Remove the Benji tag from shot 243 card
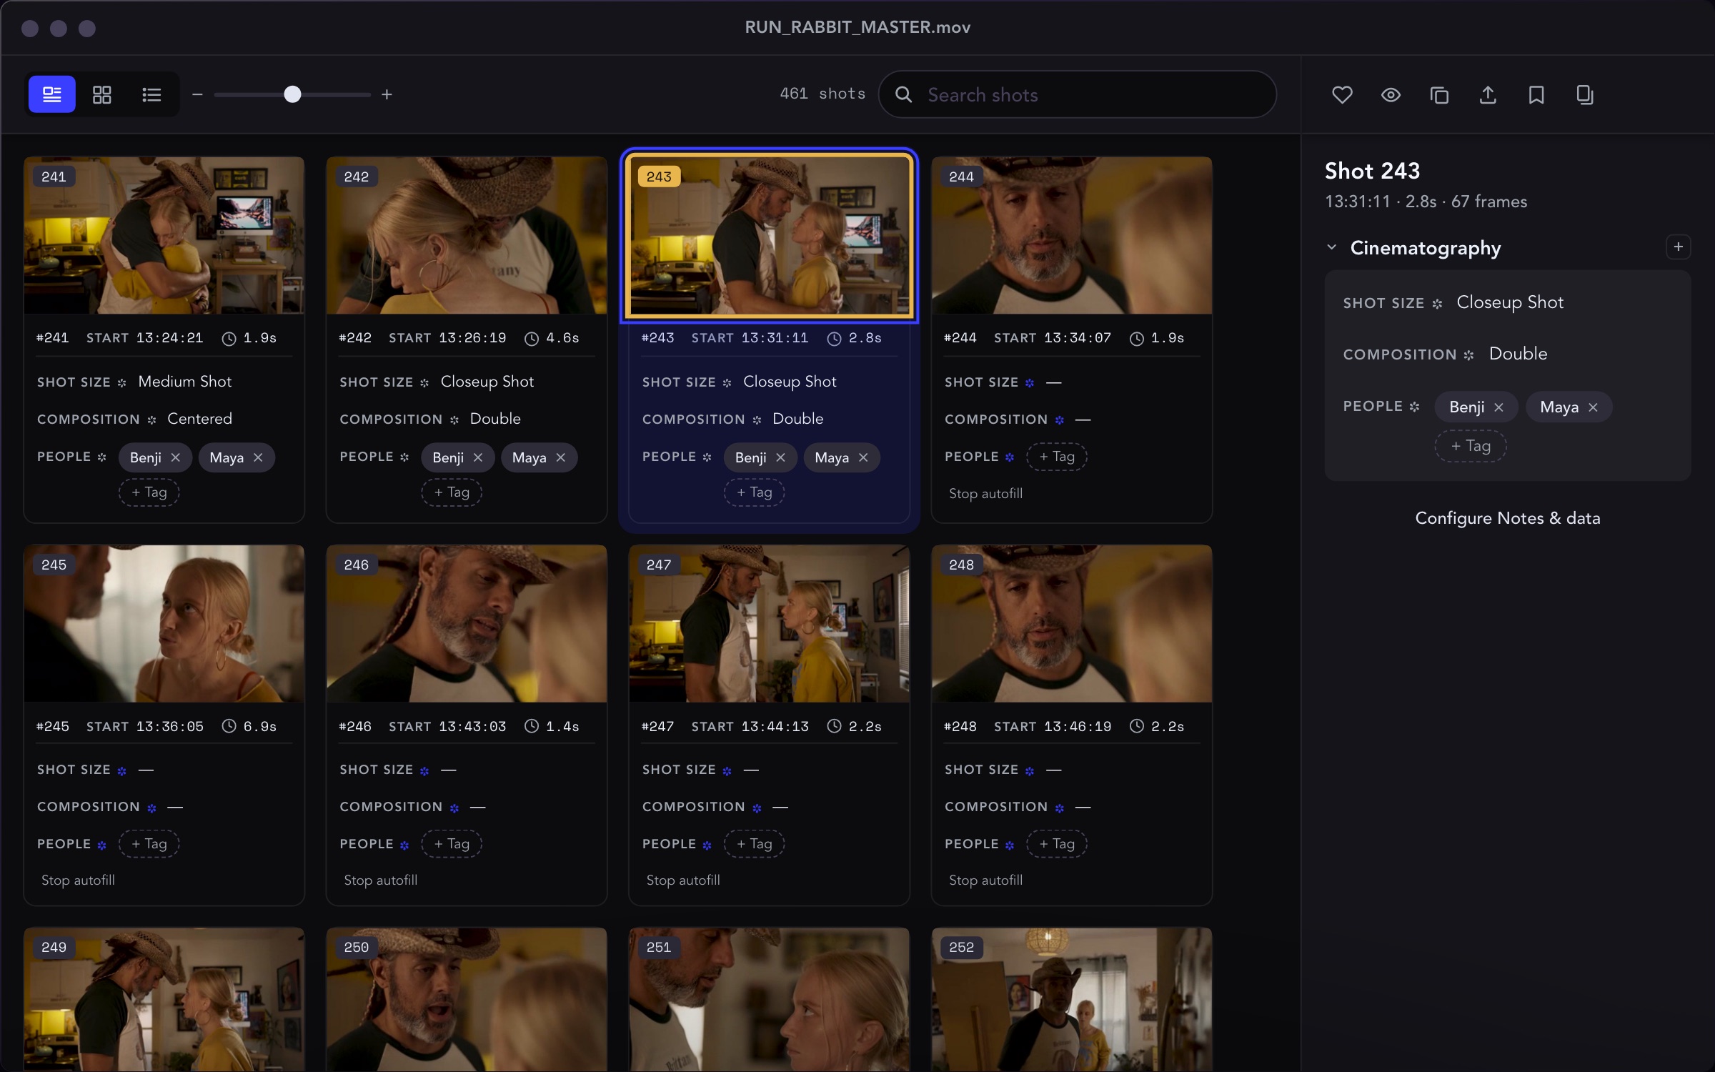This screenshot has height=1072, width=1715. point(780,457)
